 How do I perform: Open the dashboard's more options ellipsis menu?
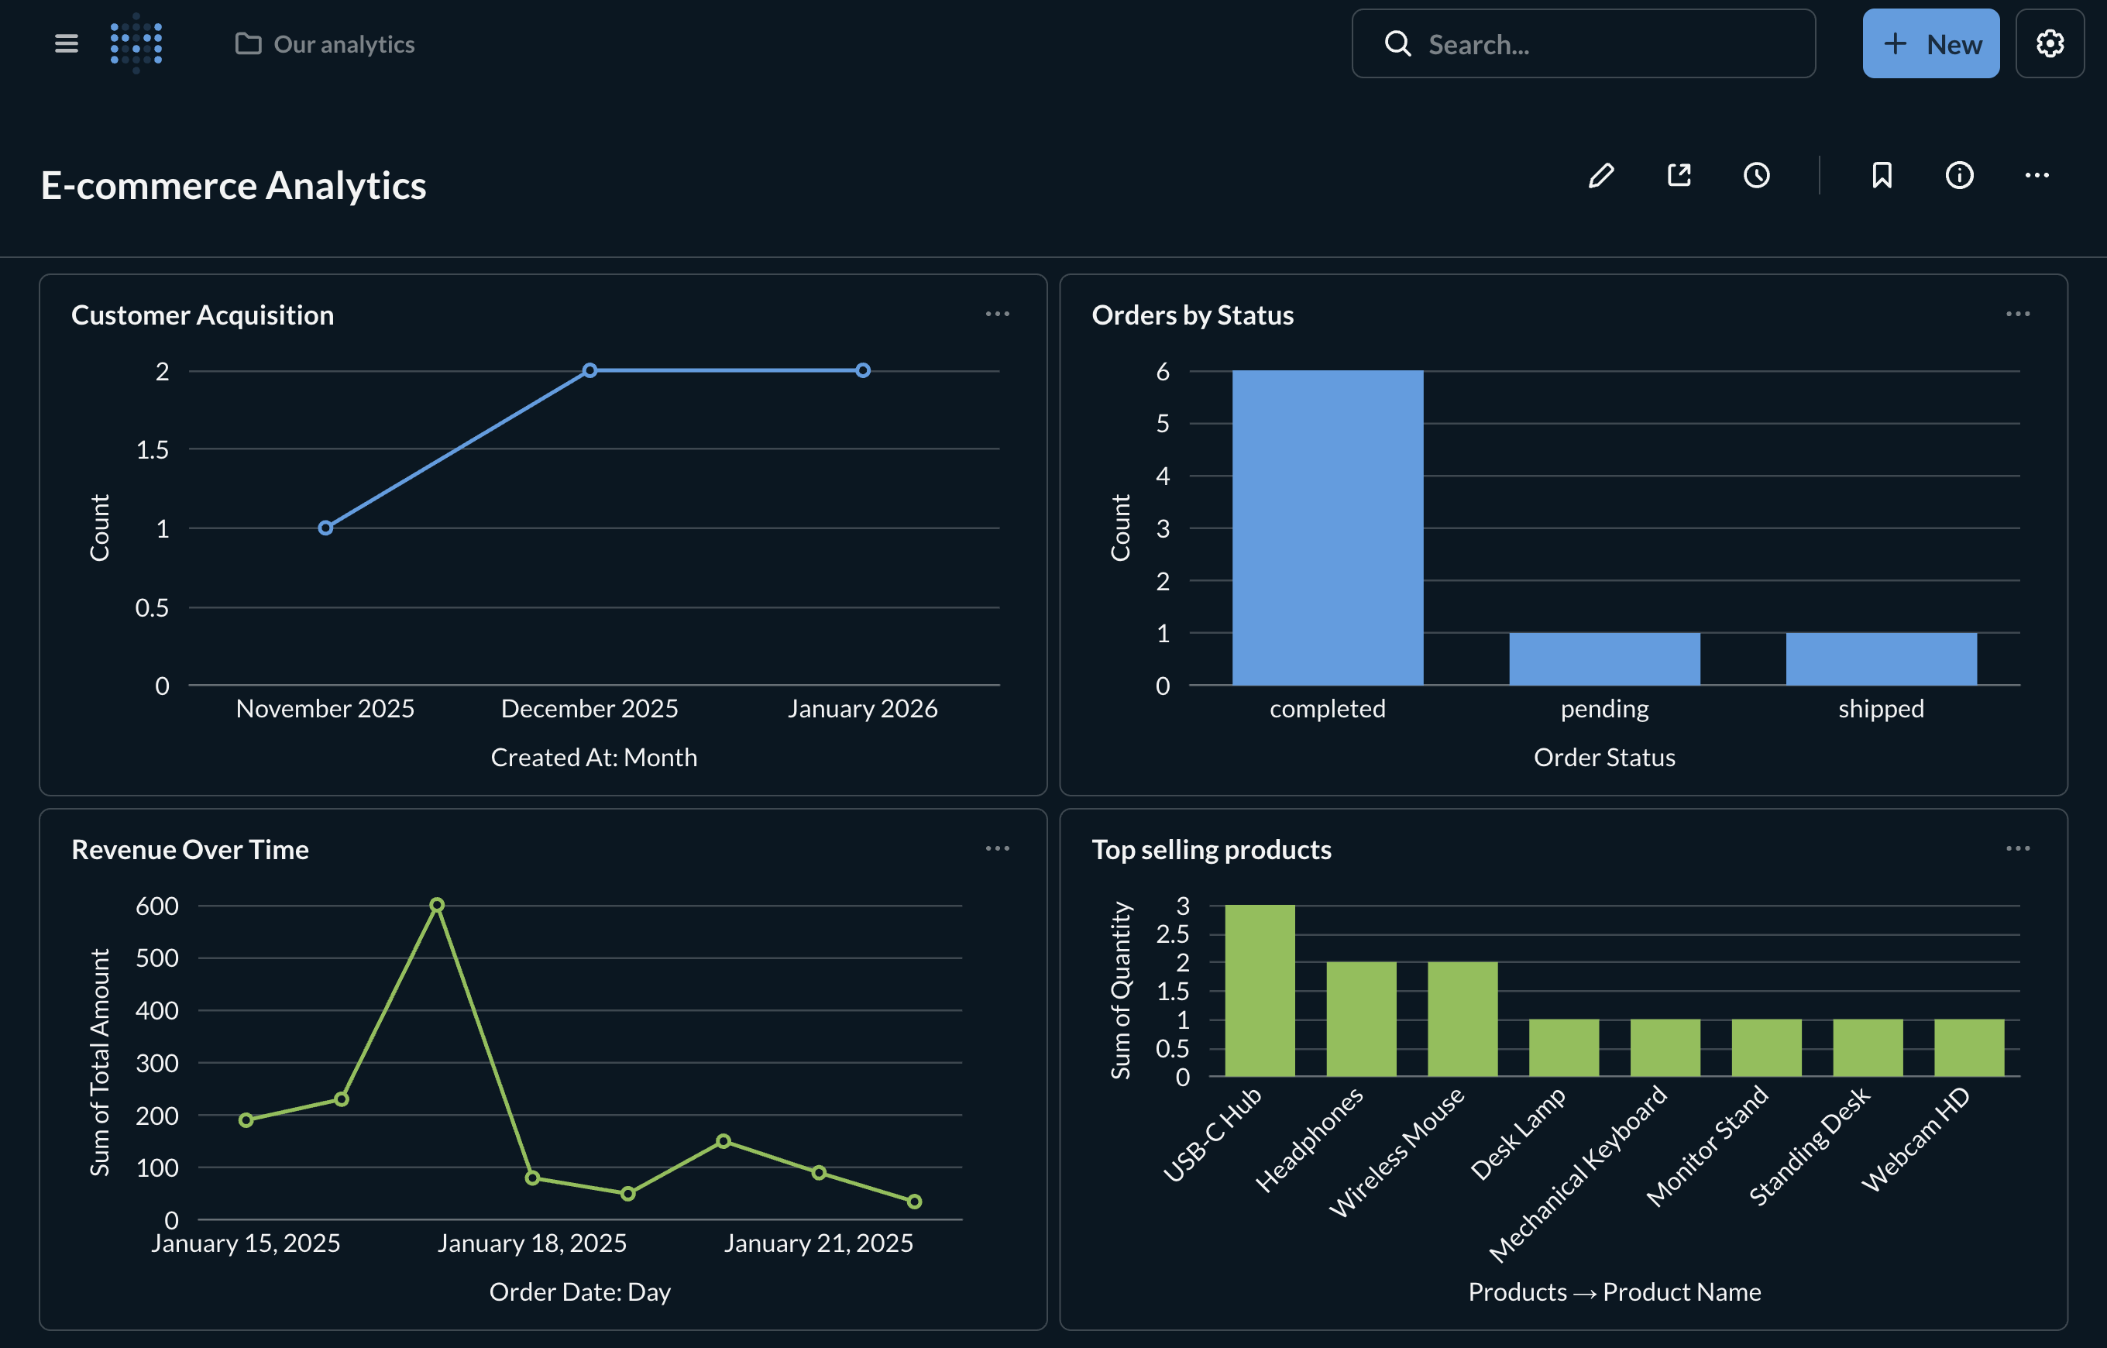(x=2037, y=176)
